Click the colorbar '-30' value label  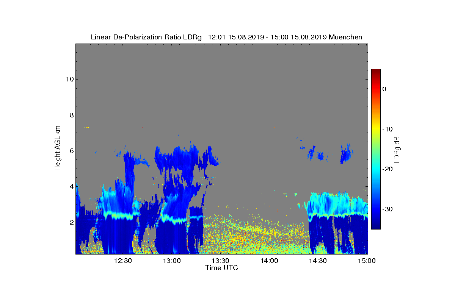pos(387,209)
